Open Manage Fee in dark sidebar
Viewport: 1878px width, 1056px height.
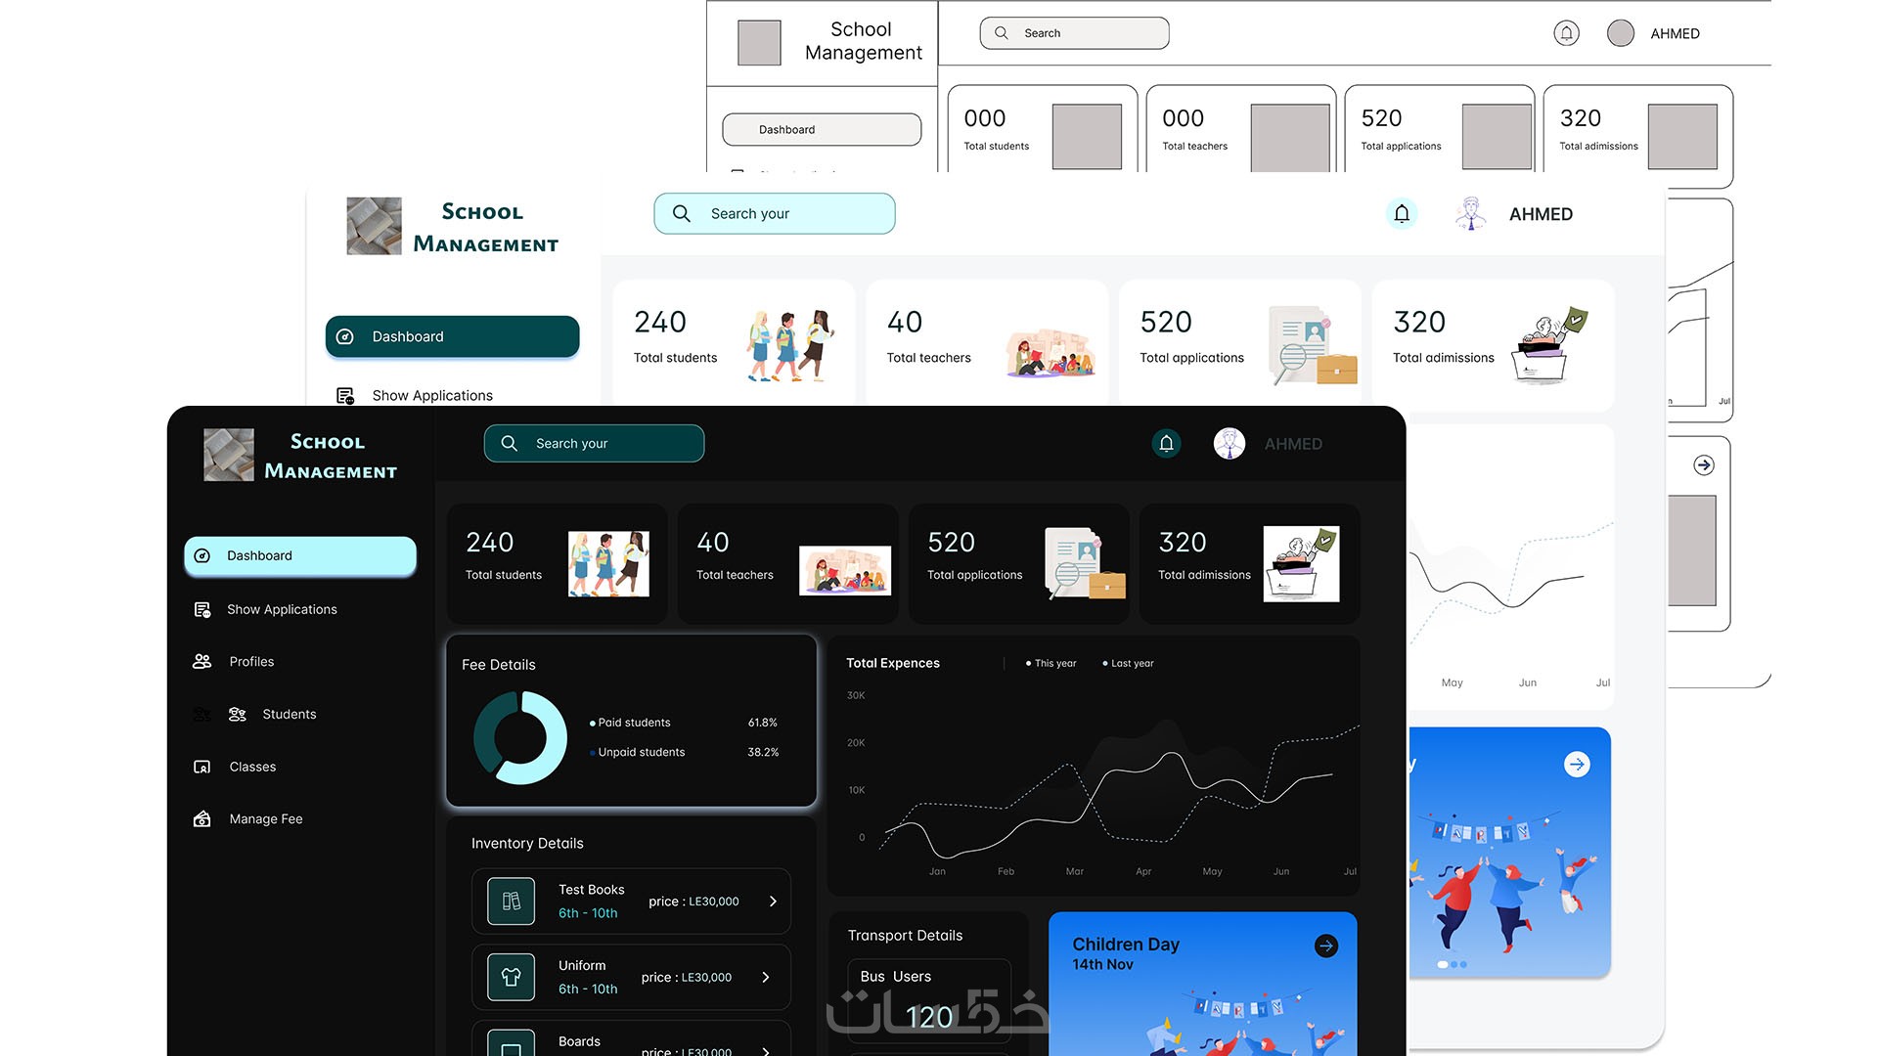coord(265,819)
